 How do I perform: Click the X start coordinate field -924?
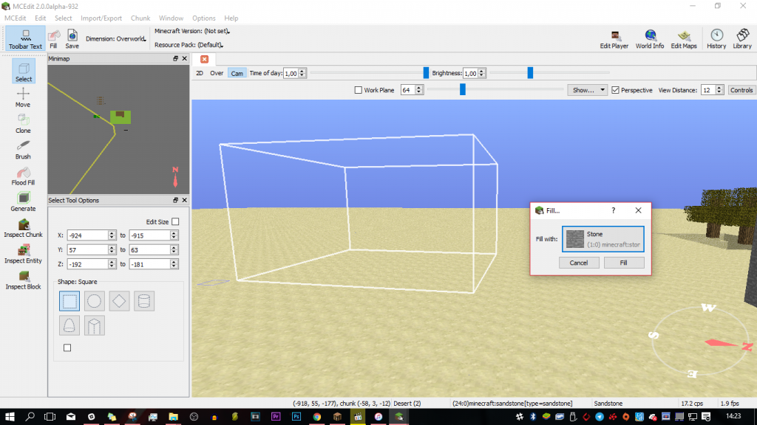pyautogui.click(x=88, y=235)
